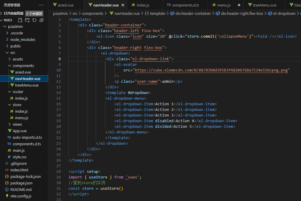Open the elemecdn avatar URL link
The height and width of the screenshot is (201, 301).
tap(211, 70)
